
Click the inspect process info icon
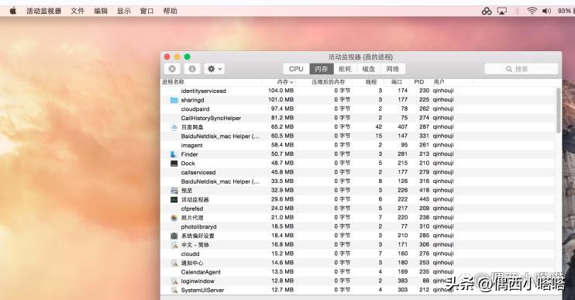(x=192, y=68)
